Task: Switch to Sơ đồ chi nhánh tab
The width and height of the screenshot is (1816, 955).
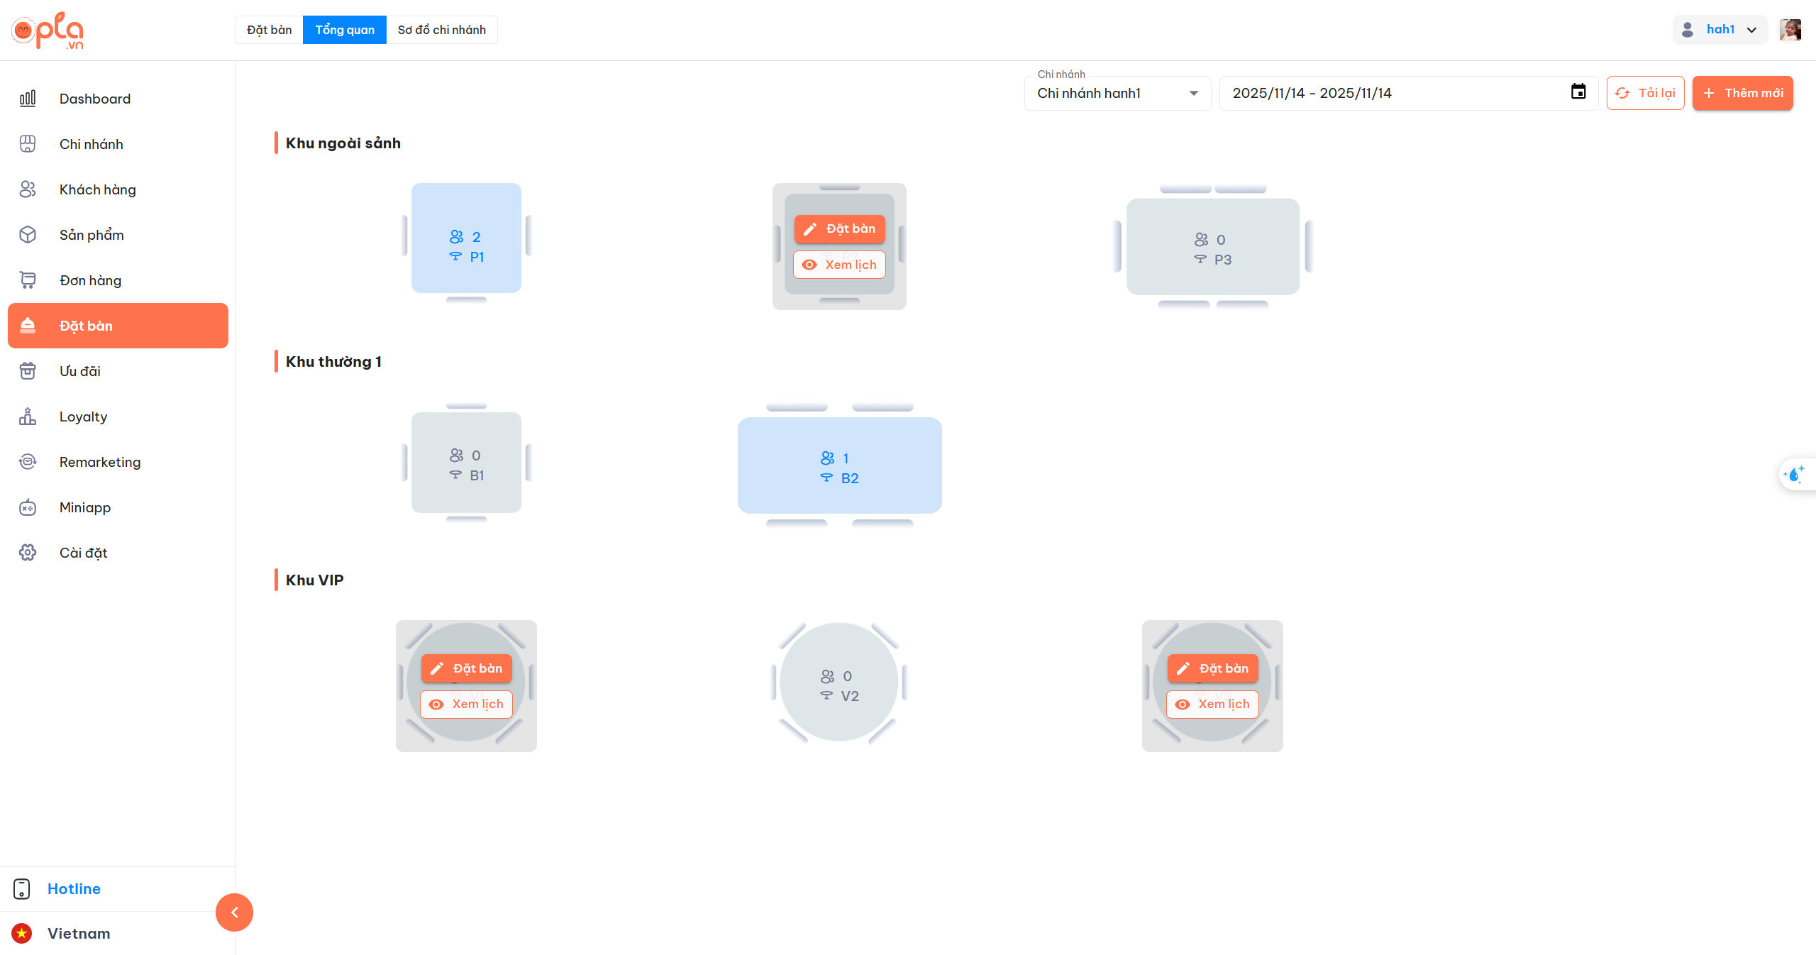Action: pyautogui.click(x=441, y=30)
